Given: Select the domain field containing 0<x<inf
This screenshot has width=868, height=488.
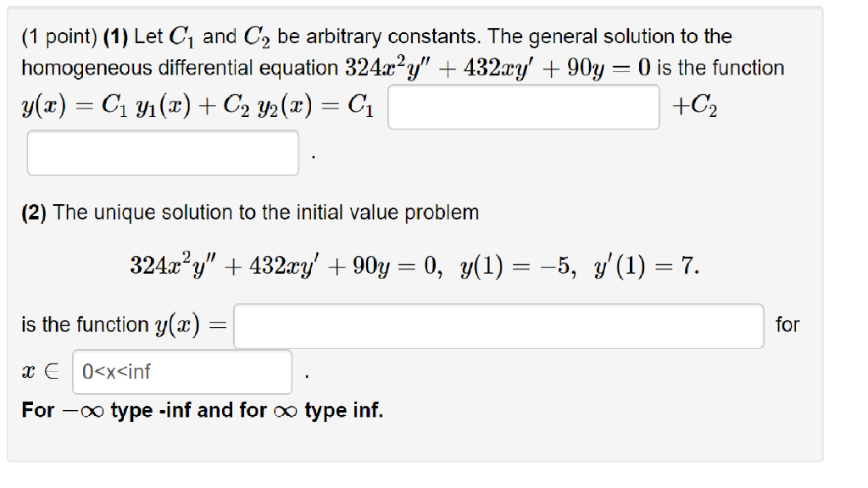Looking at the screenshot, I should 182,371.
